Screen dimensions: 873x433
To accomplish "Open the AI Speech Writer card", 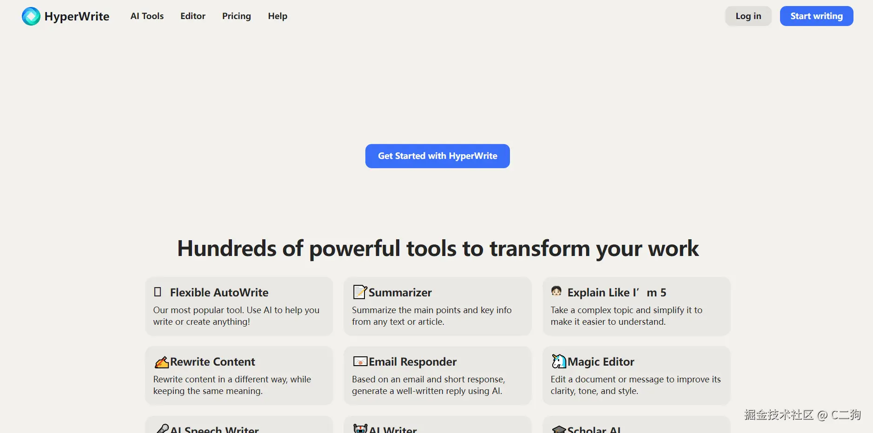I will click(239, 425).
